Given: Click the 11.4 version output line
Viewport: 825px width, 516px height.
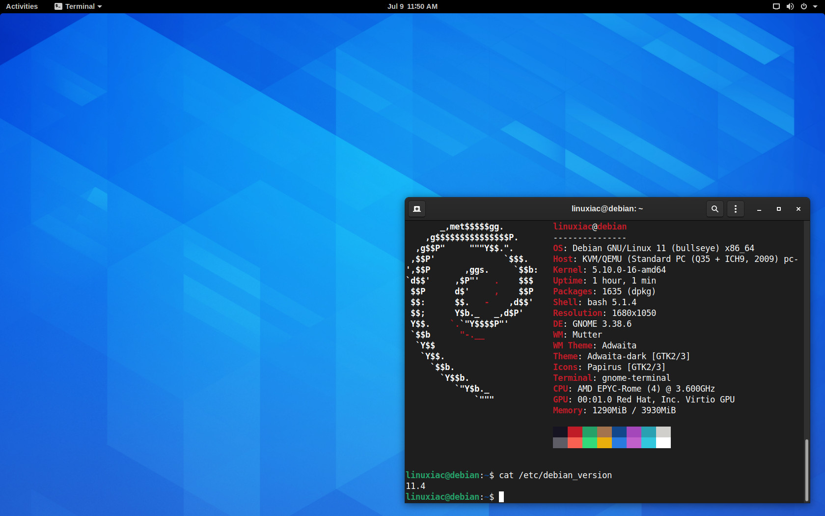Looking at the screenshot, I should (x=415, y=486).
